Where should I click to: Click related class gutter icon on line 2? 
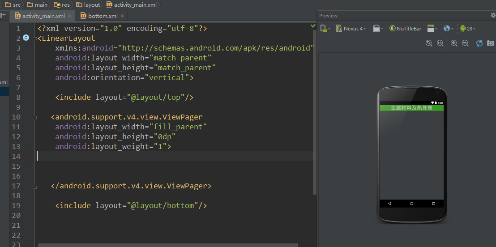click(26, 38)
